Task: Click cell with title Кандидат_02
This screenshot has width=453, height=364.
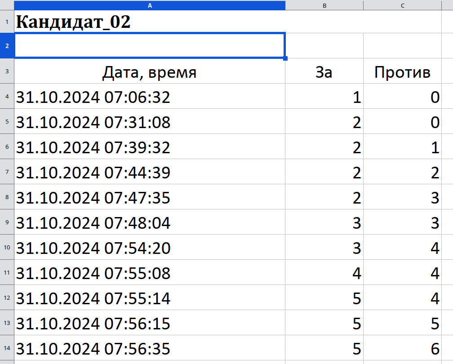Action: point(150,22)
